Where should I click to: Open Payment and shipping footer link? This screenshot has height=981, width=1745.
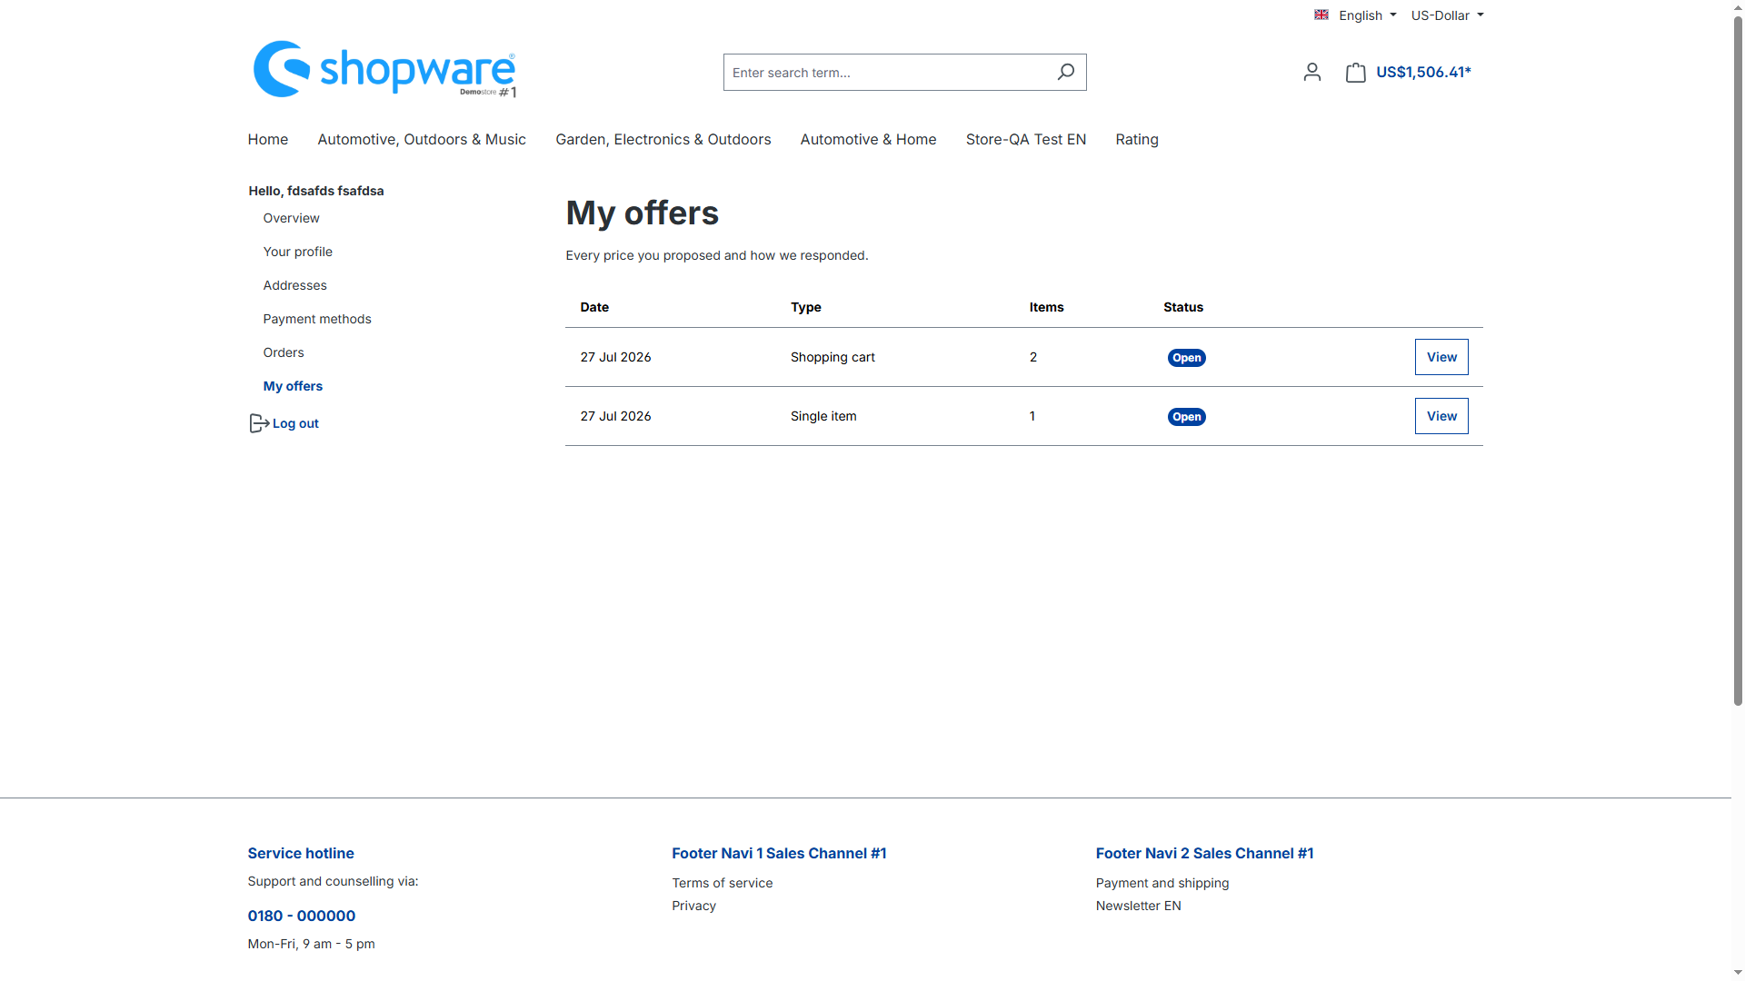point(1162,883)
